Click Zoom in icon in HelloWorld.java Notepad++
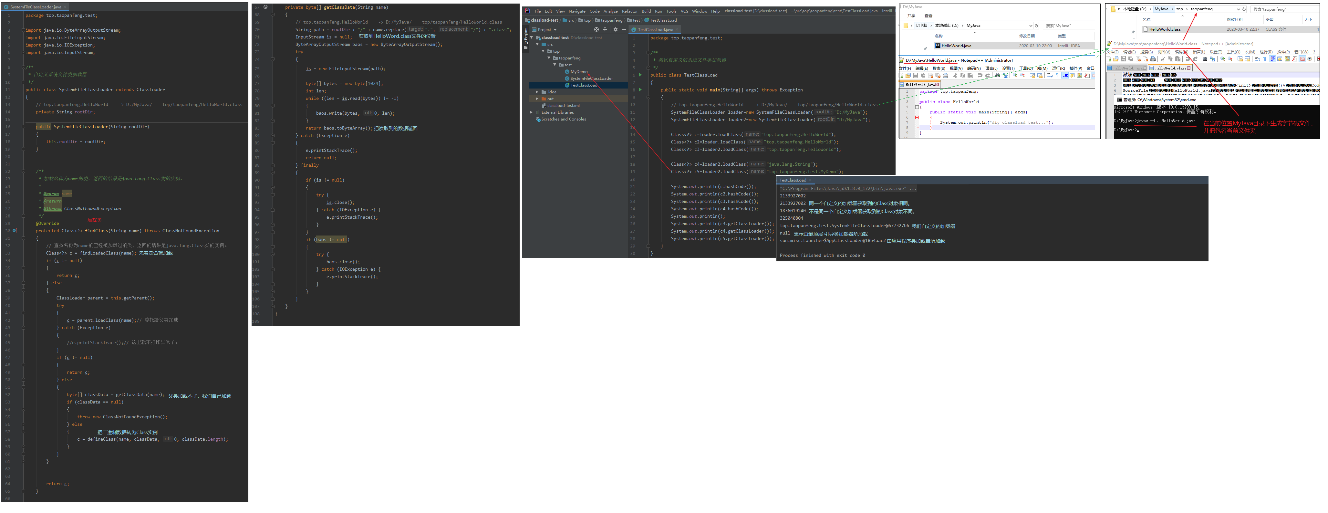The image size is (1328, 513). coord(1015,76)
